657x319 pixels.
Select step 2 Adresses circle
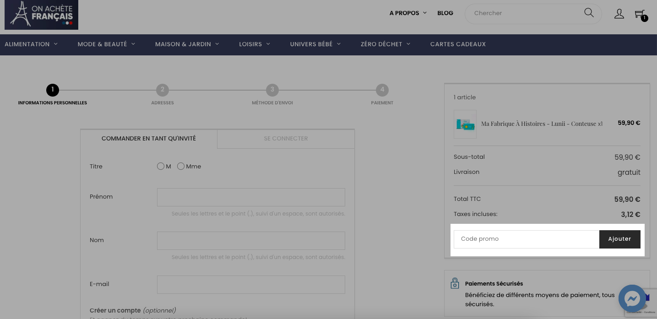point(163,90)
